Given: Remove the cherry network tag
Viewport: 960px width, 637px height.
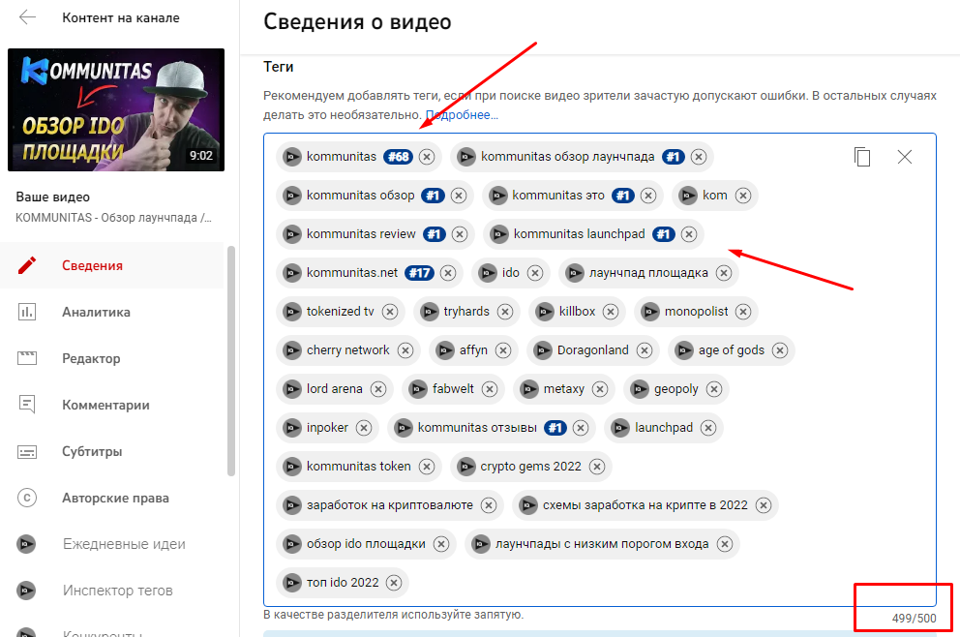Looking at the screenshot, I should tap(405, 350).
